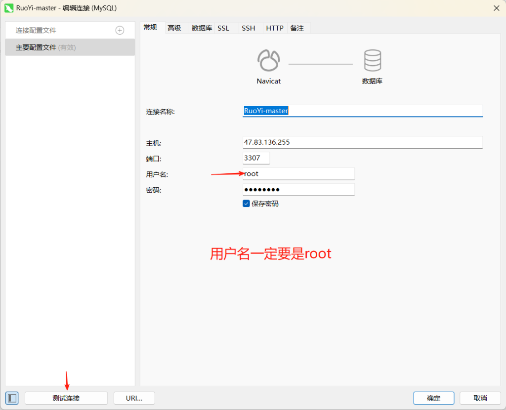Close the edit connection dialog
Image resolution: width=506 pixels, height=410 pixels.
[x=496, y=8]
